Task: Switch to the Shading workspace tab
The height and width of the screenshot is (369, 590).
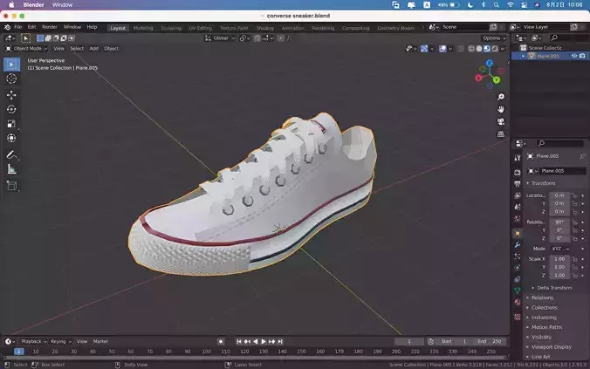Action: click(265, 28)
